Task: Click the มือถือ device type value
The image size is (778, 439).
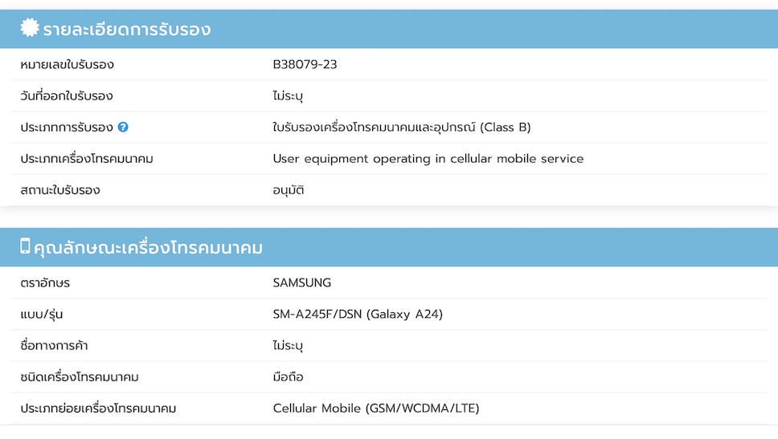Action: point(288,376)
